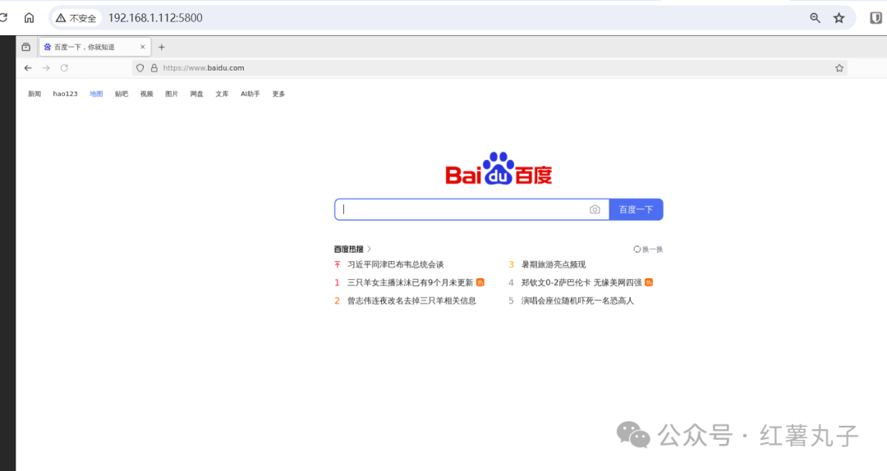Star the Baidu page in Firefox URL bar
The width and height of the screenshot is (887, 471).
[839, 68]
